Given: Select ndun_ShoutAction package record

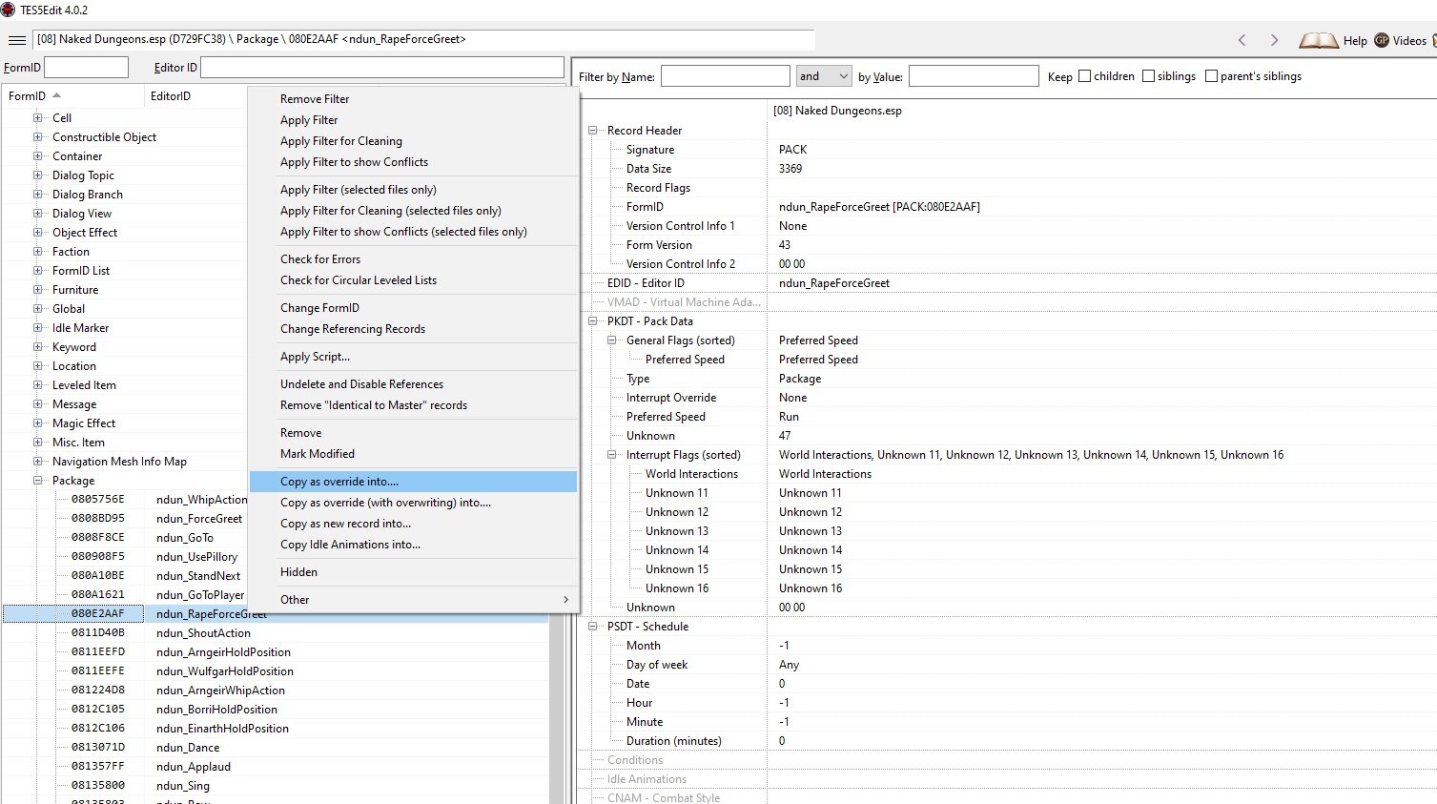Looking at the screenshot, I should pos(203,633).
